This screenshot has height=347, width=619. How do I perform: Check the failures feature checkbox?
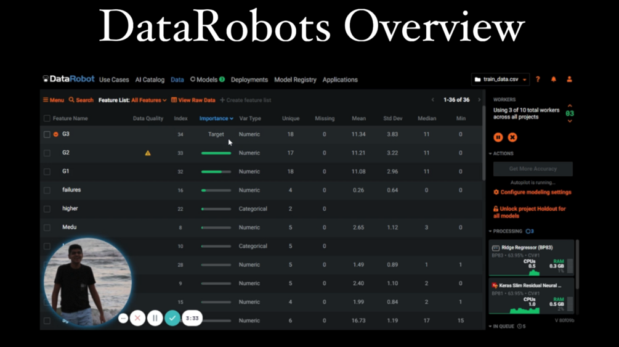click(x=47, y=190)
